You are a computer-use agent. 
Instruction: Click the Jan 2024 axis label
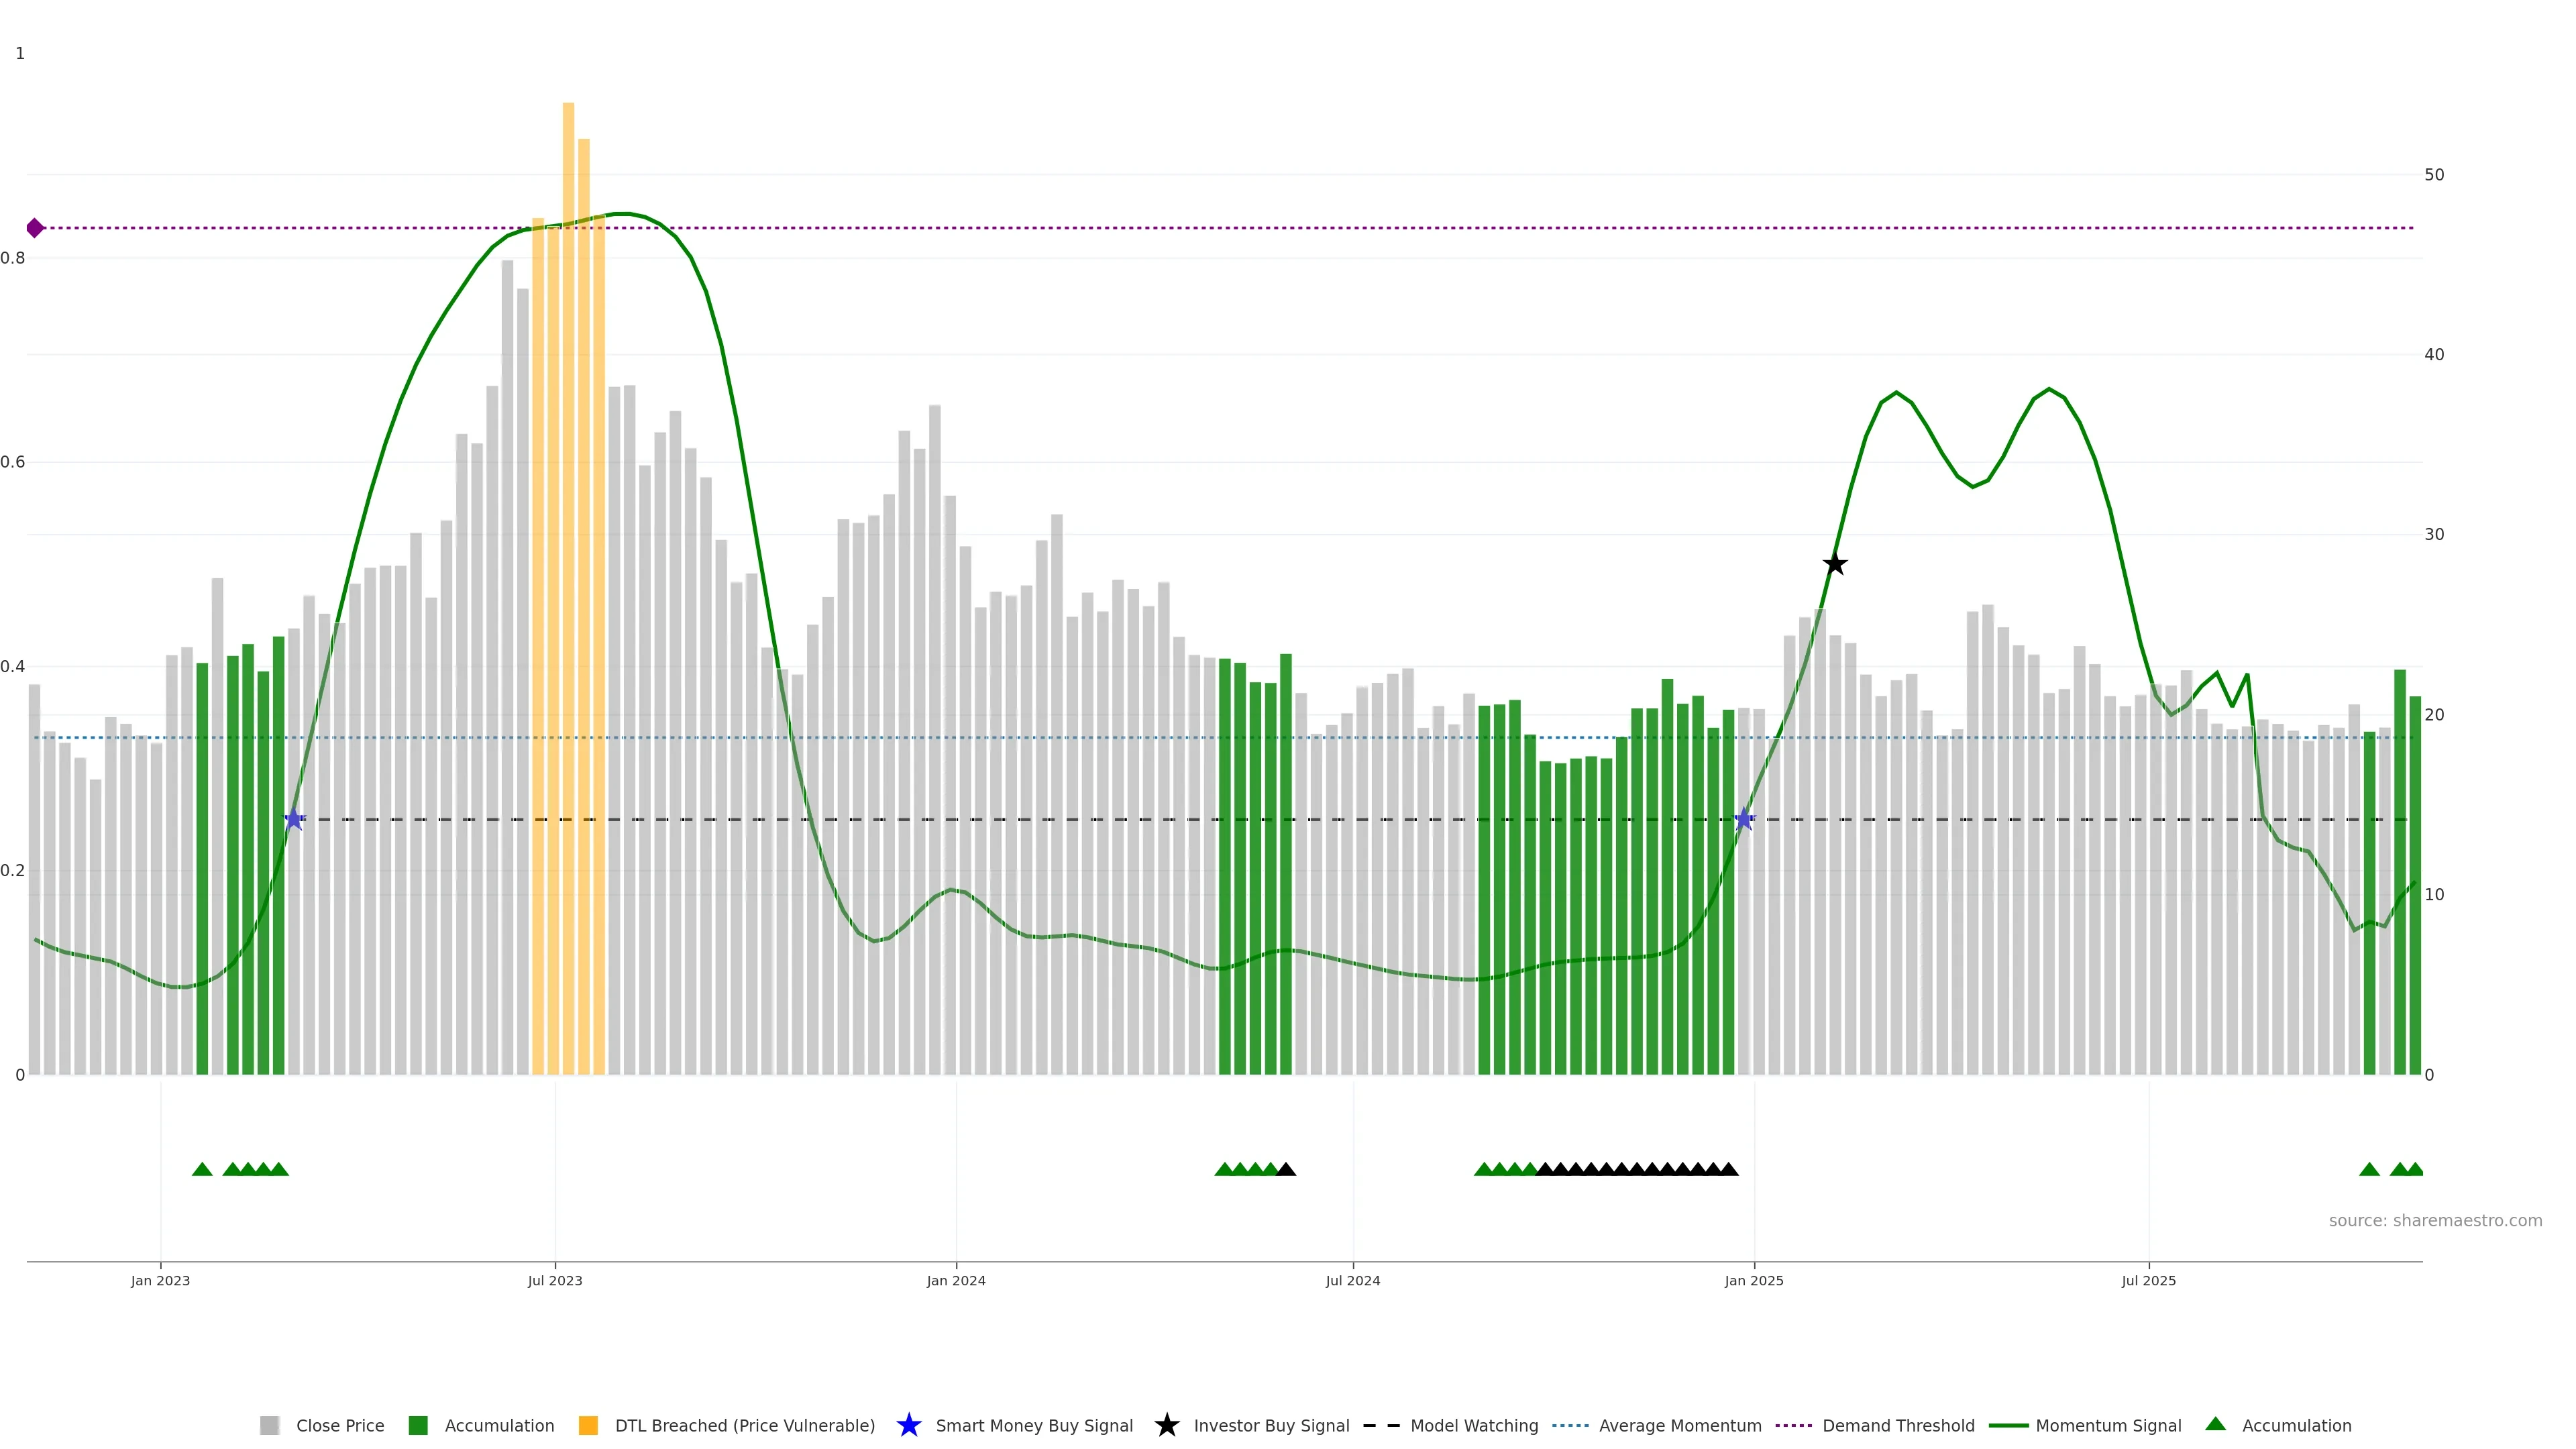click(956, 1281)
